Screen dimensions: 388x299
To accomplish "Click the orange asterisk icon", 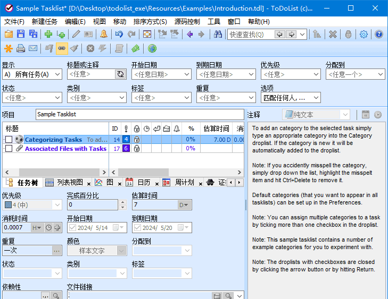I will (9, 48).
